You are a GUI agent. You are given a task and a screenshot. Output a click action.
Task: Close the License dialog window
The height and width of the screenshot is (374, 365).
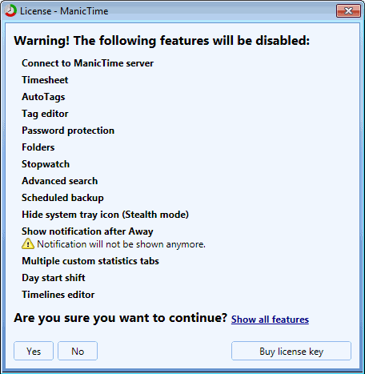[348, 11]
